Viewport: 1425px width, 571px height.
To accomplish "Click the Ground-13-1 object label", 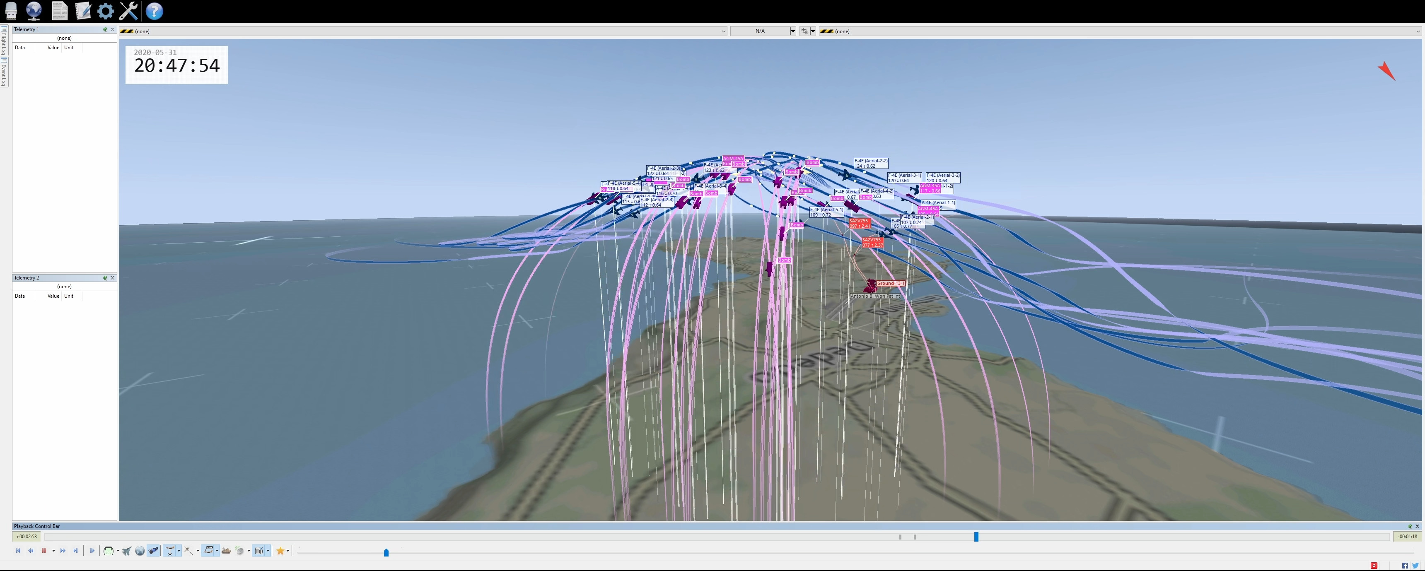I will 891,283.
